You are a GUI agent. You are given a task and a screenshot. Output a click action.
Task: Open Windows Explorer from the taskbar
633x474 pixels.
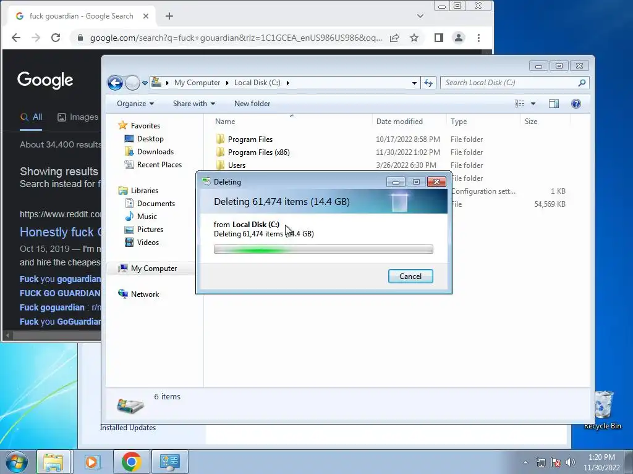[53, 462]
